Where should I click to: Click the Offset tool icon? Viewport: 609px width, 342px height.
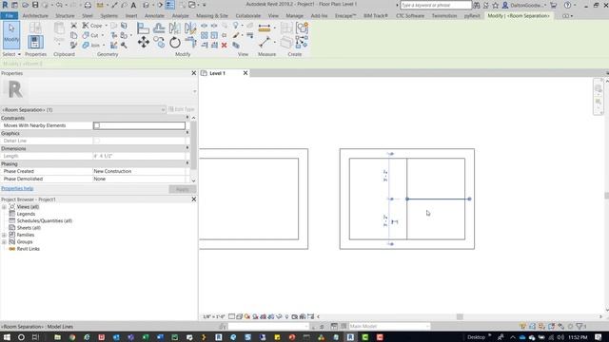(x=159, y=28)
